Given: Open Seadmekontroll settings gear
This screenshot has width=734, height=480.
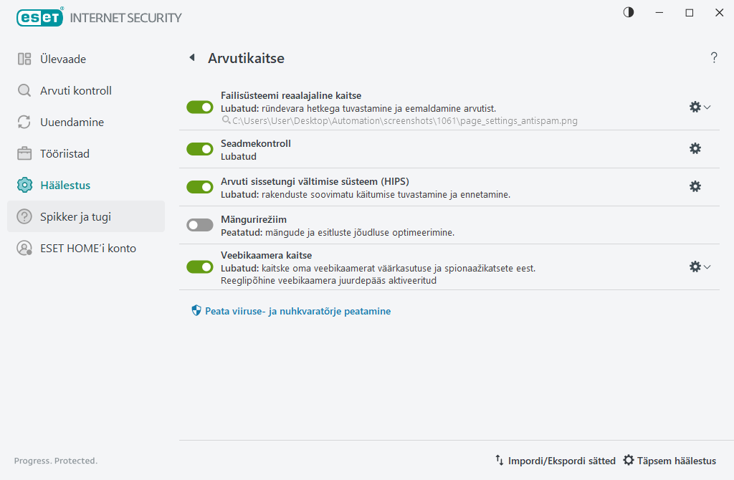Looking at the screenshot, I should pos(695,148).
